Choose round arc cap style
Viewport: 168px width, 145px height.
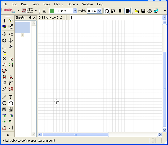(x=127, y=11)
